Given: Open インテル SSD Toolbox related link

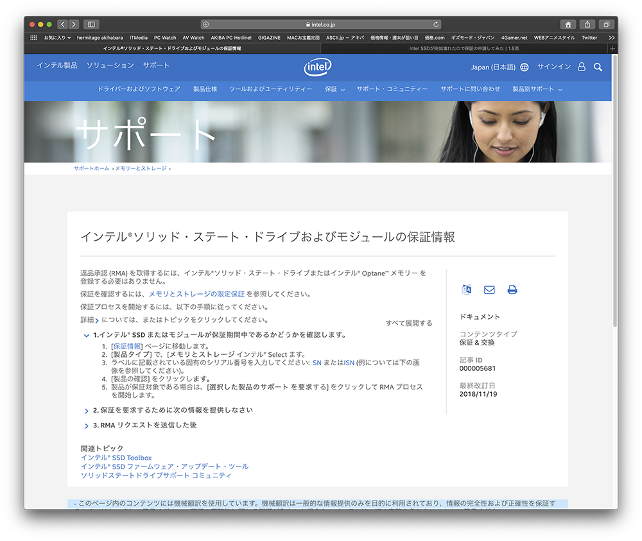Looking at the screenshot, I should [116, 458].
